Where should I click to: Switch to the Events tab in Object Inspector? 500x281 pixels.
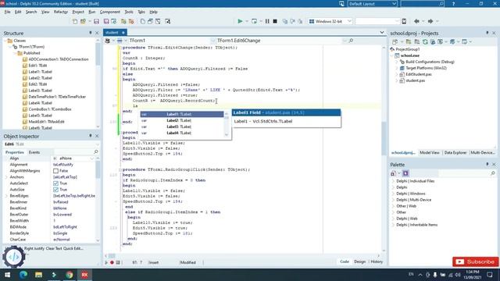[34, 152]
